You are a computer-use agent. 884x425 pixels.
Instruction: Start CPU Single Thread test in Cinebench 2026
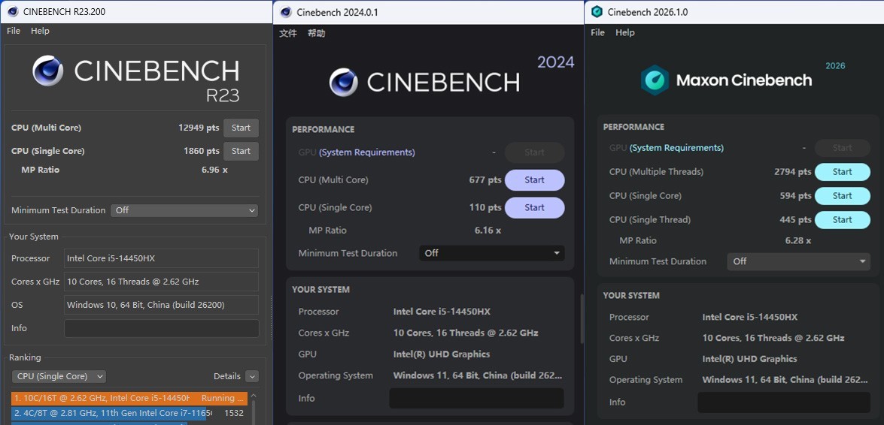pyautogui.click(x=843, y=219)
